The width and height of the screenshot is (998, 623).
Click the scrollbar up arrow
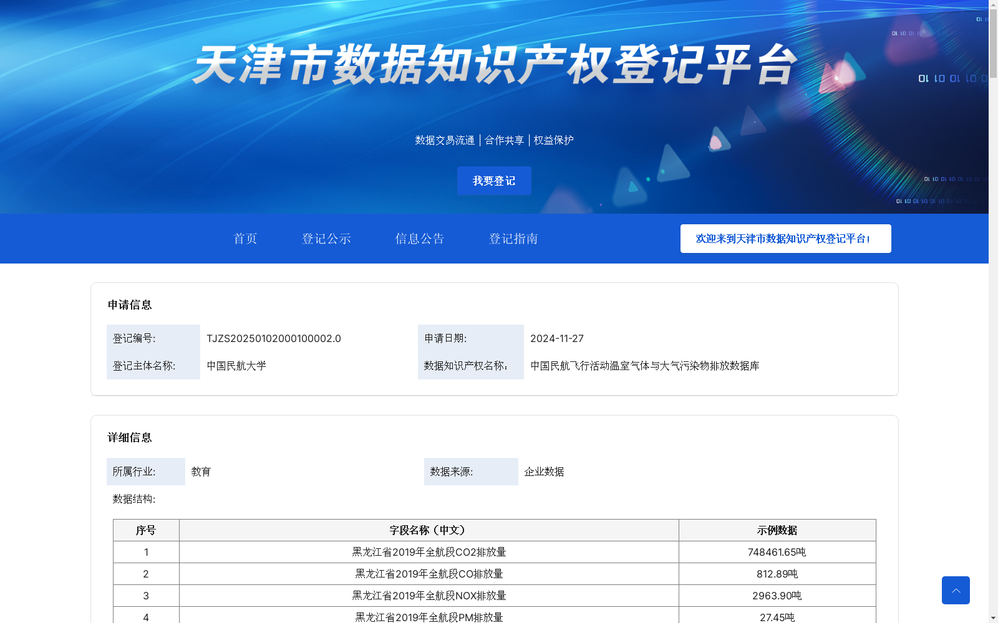(993, 4)
